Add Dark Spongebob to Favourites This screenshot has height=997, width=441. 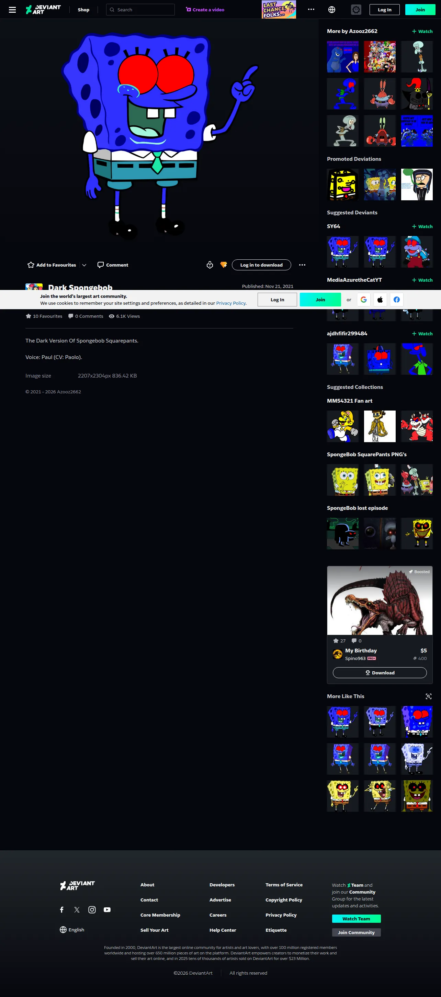(x=52, y=265)
